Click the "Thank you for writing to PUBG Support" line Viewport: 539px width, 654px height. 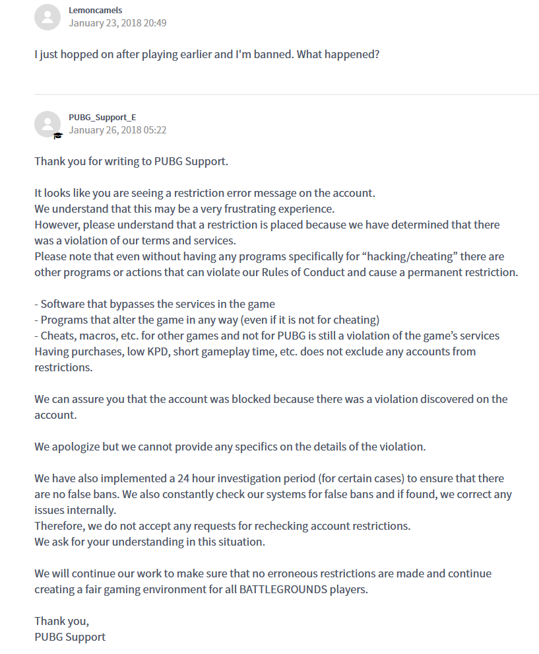(x=131, y=161)
